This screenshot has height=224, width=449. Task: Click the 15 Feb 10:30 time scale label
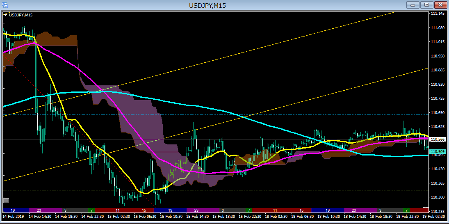(x=171, y=217)
